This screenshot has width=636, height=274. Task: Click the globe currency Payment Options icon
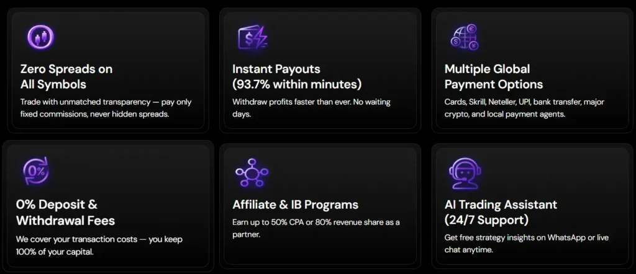(465, 37)
